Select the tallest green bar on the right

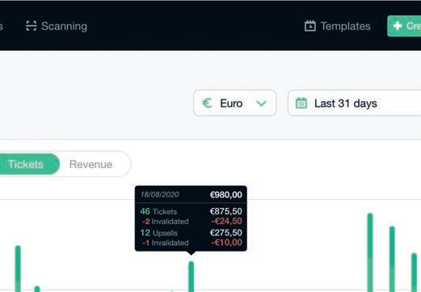370,252
